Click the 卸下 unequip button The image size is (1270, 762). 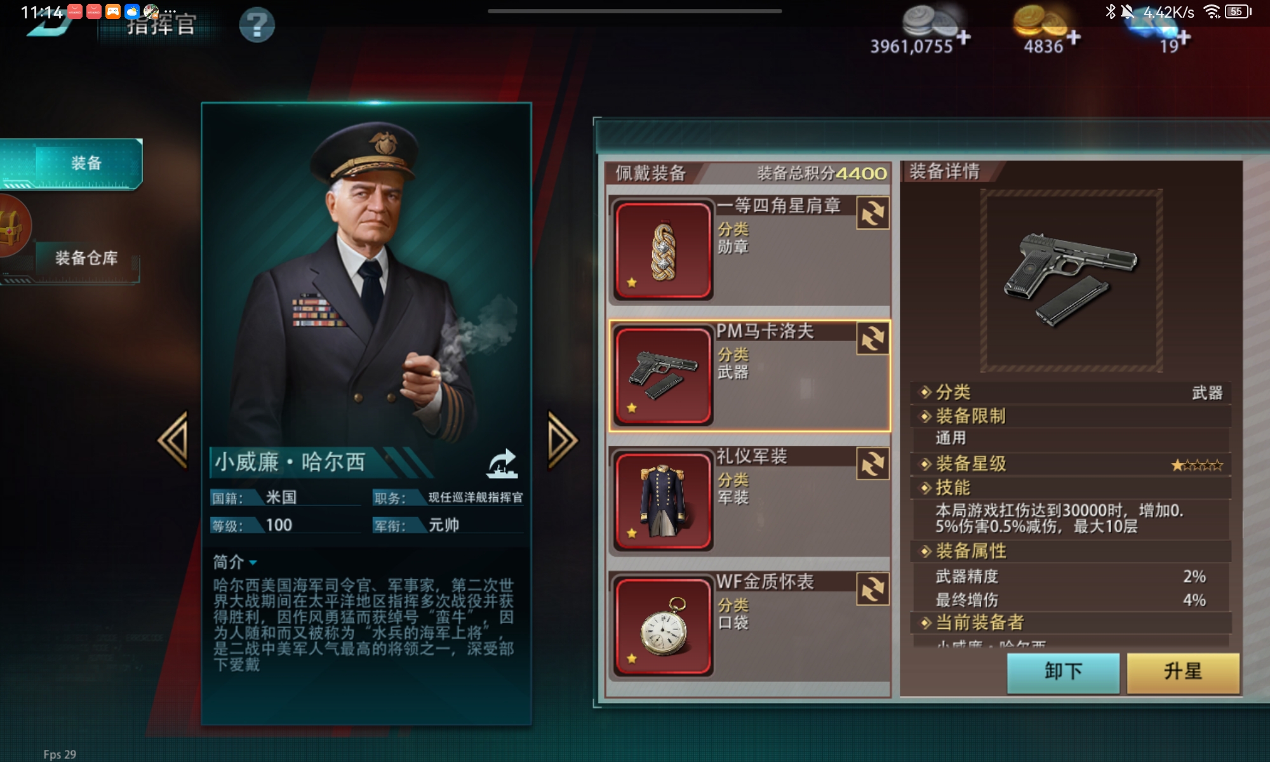1063,672
